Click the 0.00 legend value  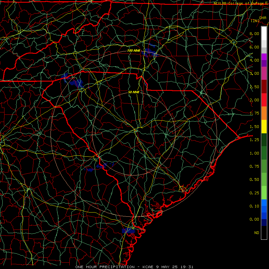pos(254,219)
